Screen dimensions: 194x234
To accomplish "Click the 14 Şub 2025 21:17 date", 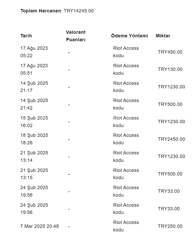I will tap(34, 87).
